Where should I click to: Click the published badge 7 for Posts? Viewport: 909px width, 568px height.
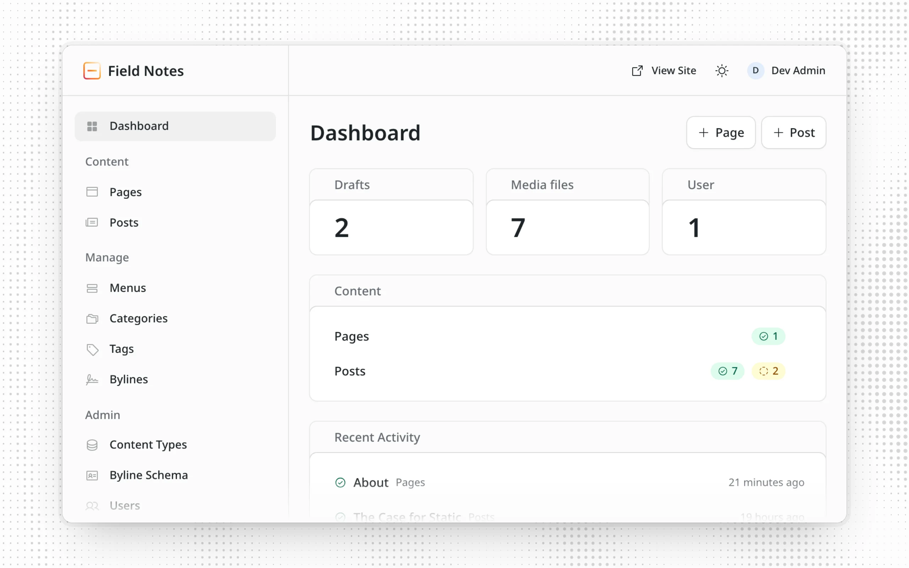point(728,371)
